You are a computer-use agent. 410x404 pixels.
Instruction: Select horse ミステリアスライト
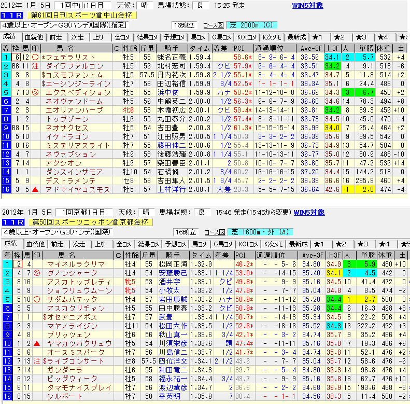click(78, 146)
